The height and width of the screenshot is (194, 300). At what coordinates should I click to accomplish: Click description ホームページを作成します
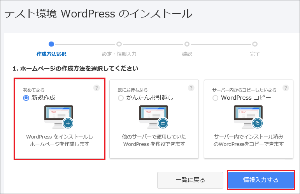pos(60,144)
